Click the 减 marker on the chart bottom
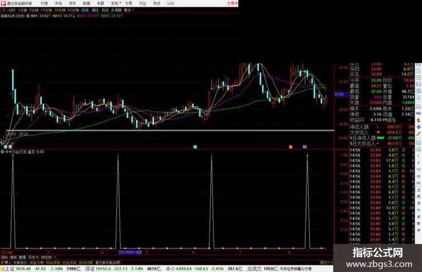 (x=195, y=147)
